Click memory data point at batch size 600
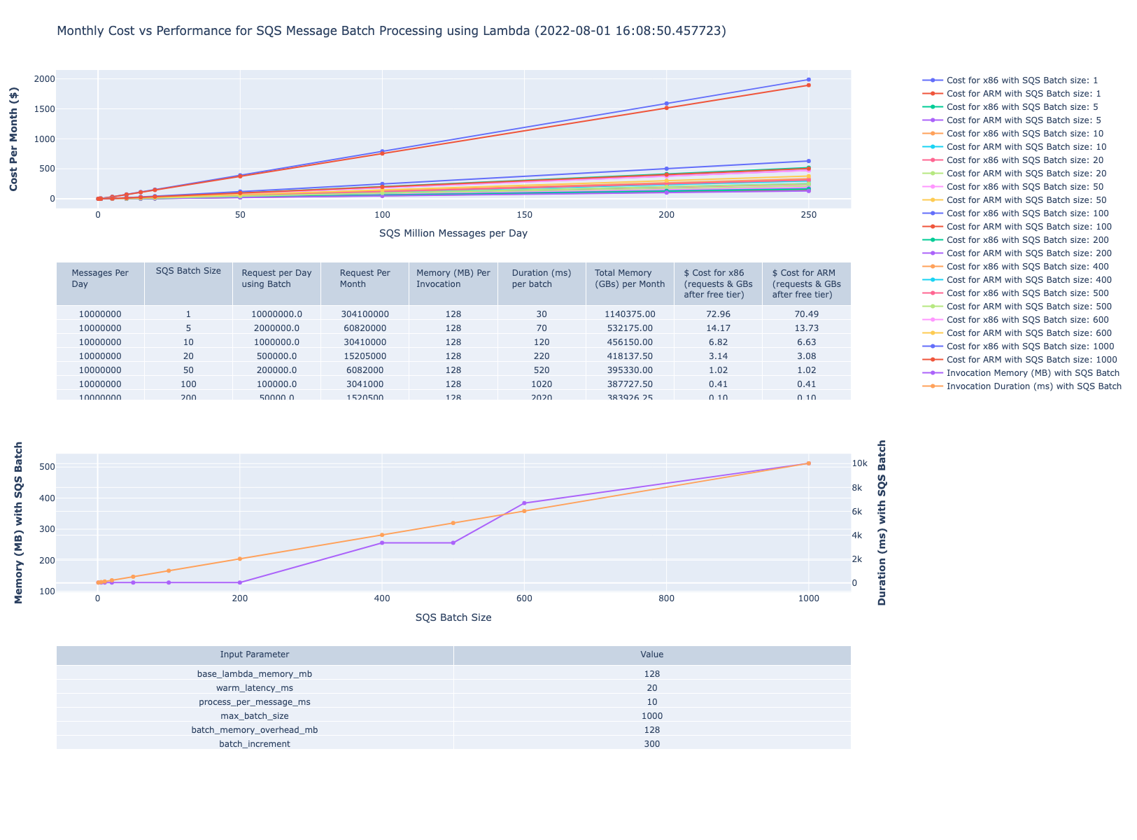 (524, 503)
